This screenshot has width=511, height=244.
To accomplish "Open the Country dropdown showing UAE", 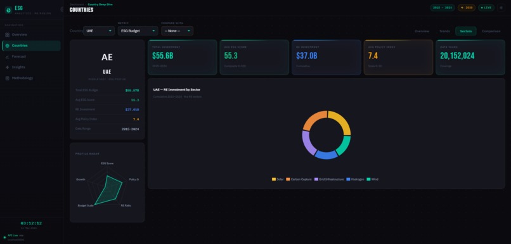I will (99, 31).
